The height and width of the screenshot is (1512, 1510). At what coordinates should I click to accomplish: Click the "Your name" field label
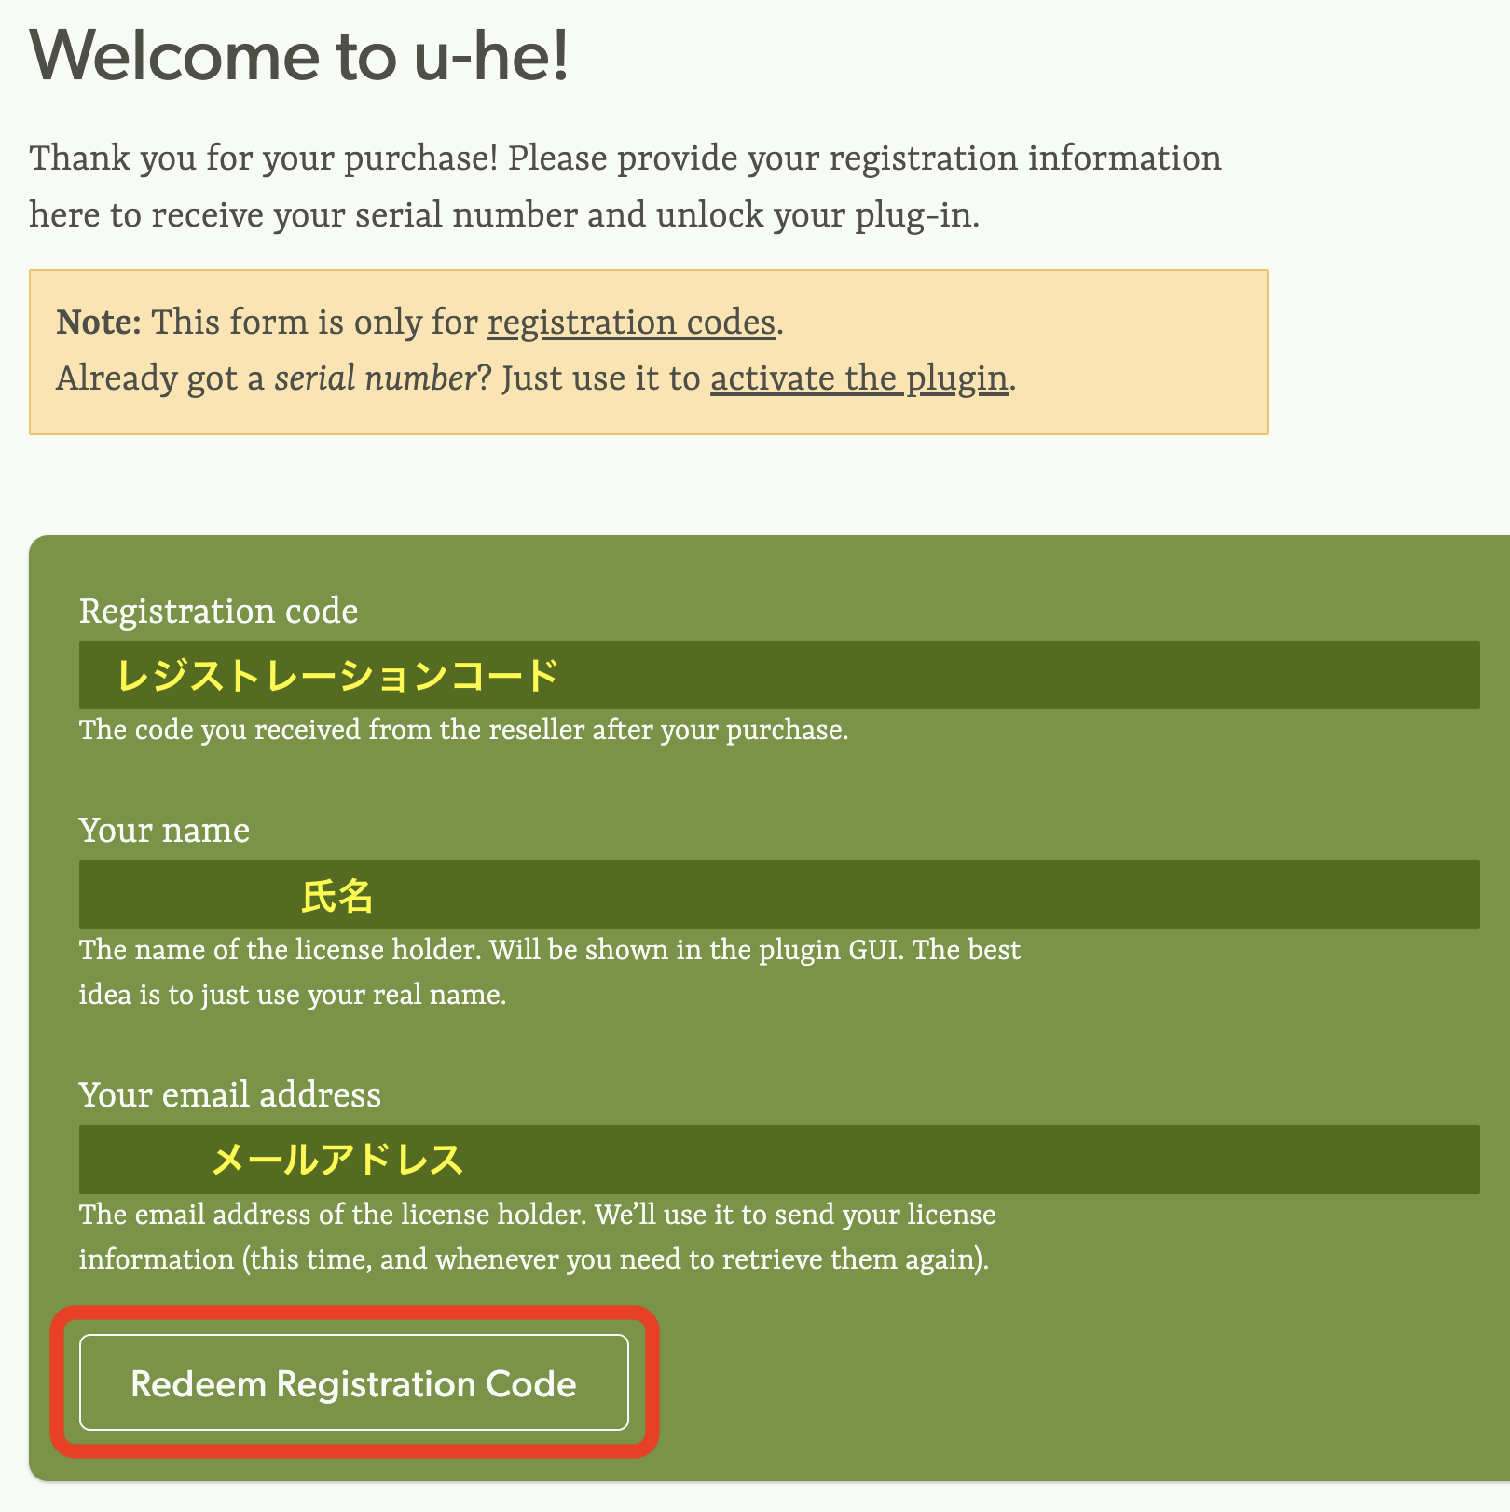[x=164, y=831]
